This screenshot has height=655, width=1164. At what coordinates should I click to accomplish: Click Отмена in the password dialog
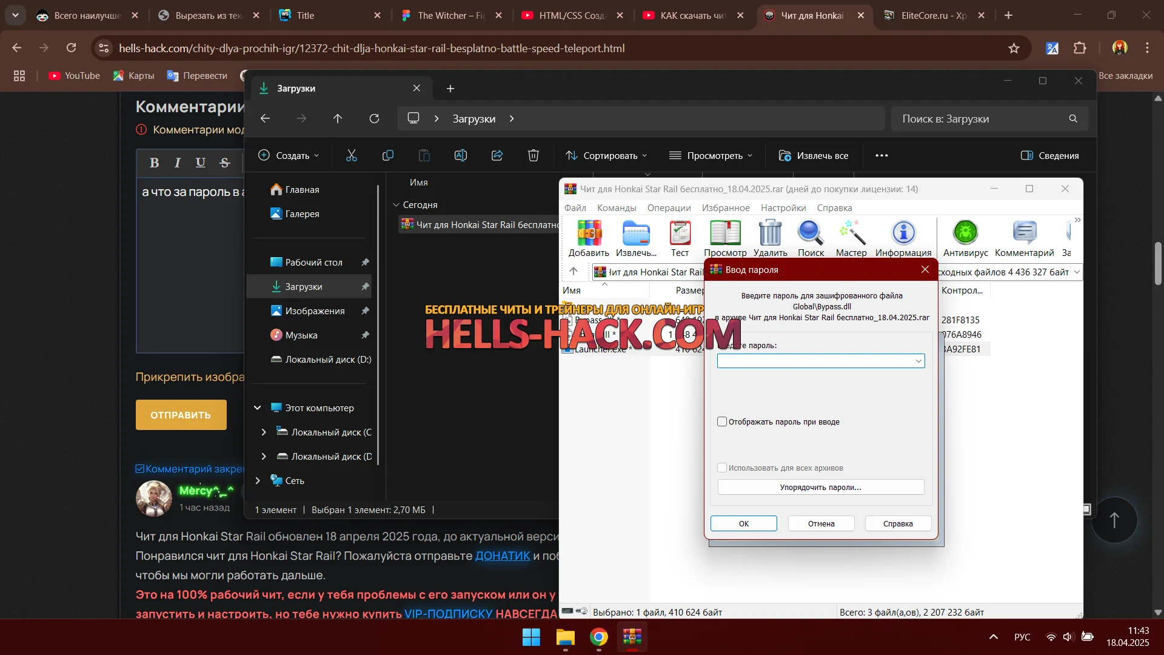click(821, 523)
